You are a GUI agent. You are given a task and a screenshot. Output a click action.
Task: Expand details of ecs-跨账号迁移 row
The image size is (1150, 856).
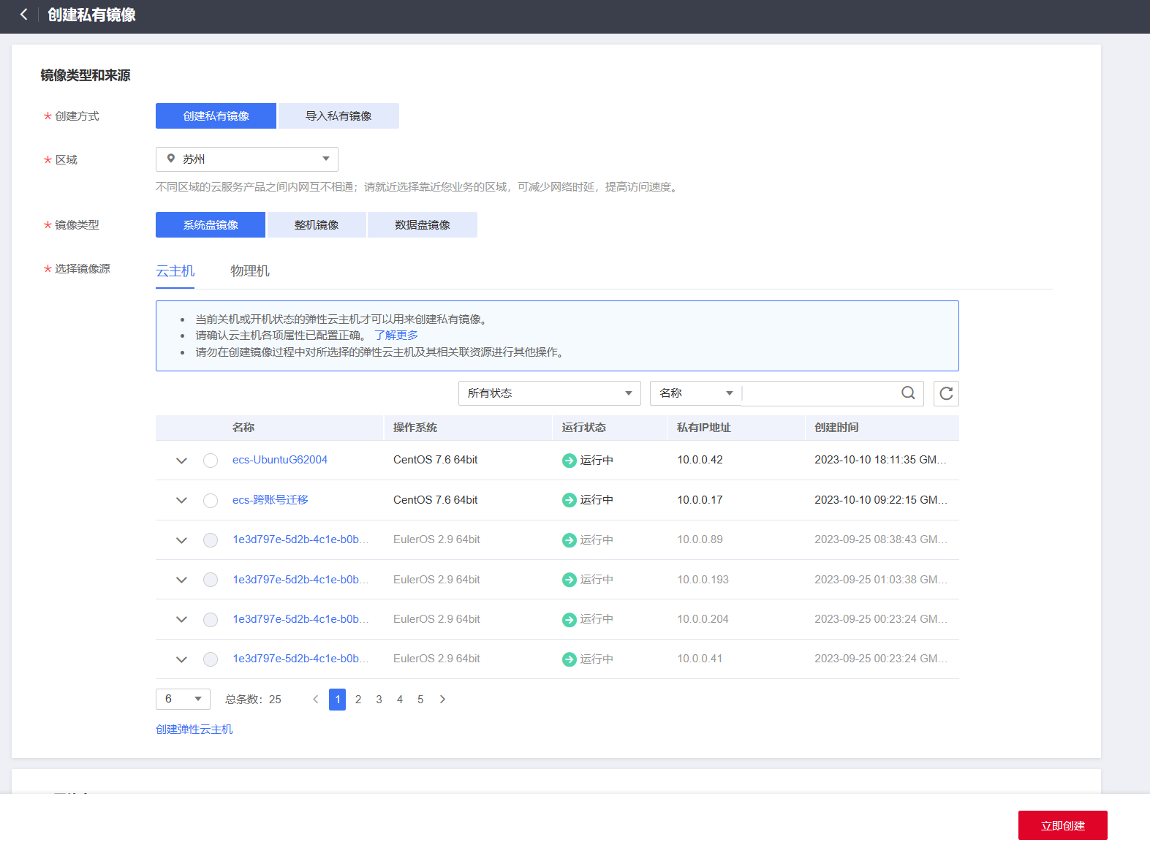point(181,500)
